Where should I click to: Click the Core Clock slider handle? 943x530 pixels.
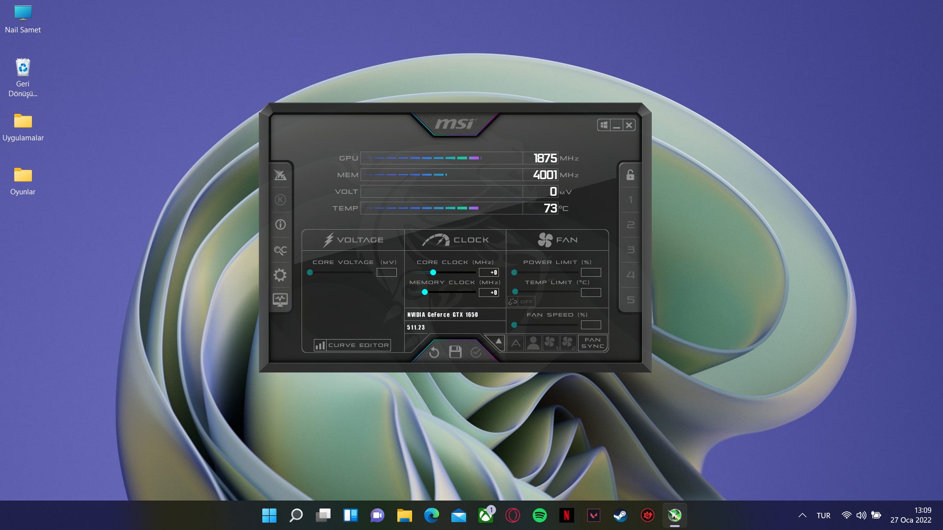coord(433,272)
